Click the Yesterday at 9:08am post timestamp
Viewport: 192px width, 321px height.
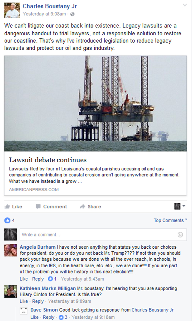click(x=44, y=14)
